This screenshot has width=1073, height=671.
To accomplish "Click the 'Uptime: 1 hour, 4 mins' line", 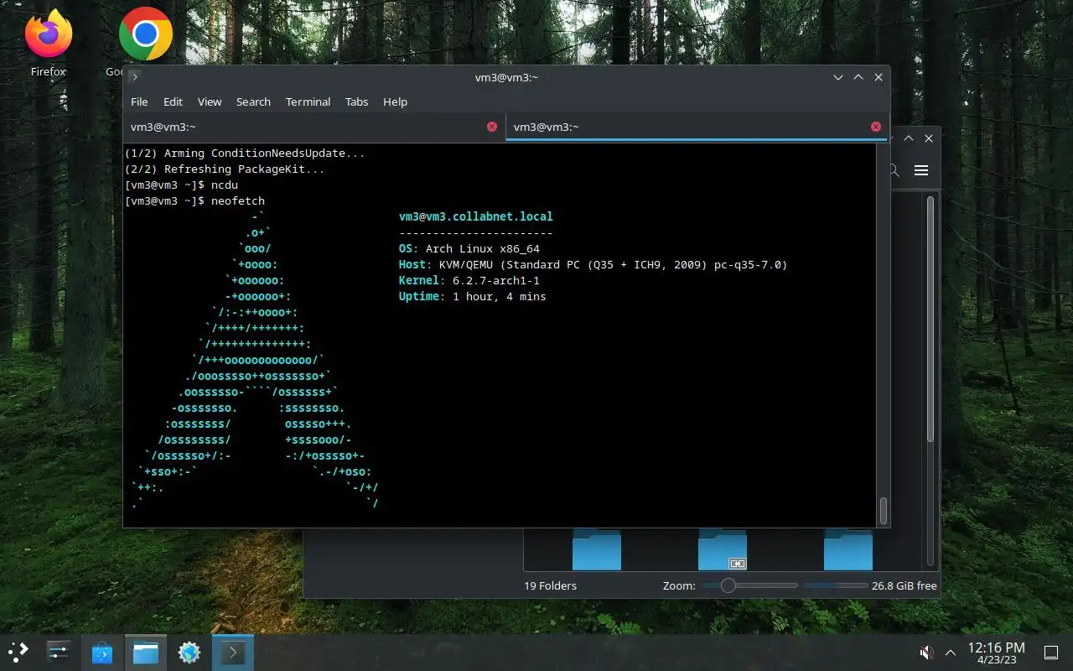I will tap(473, 296).
